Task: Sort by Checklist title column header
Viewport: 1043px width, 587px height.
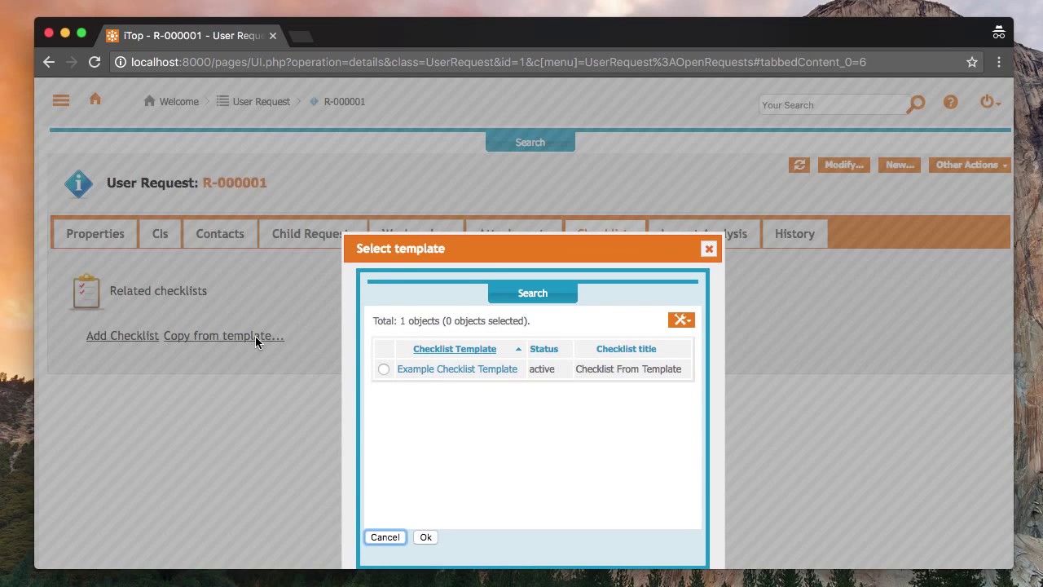Action: [x=626, y=349]
